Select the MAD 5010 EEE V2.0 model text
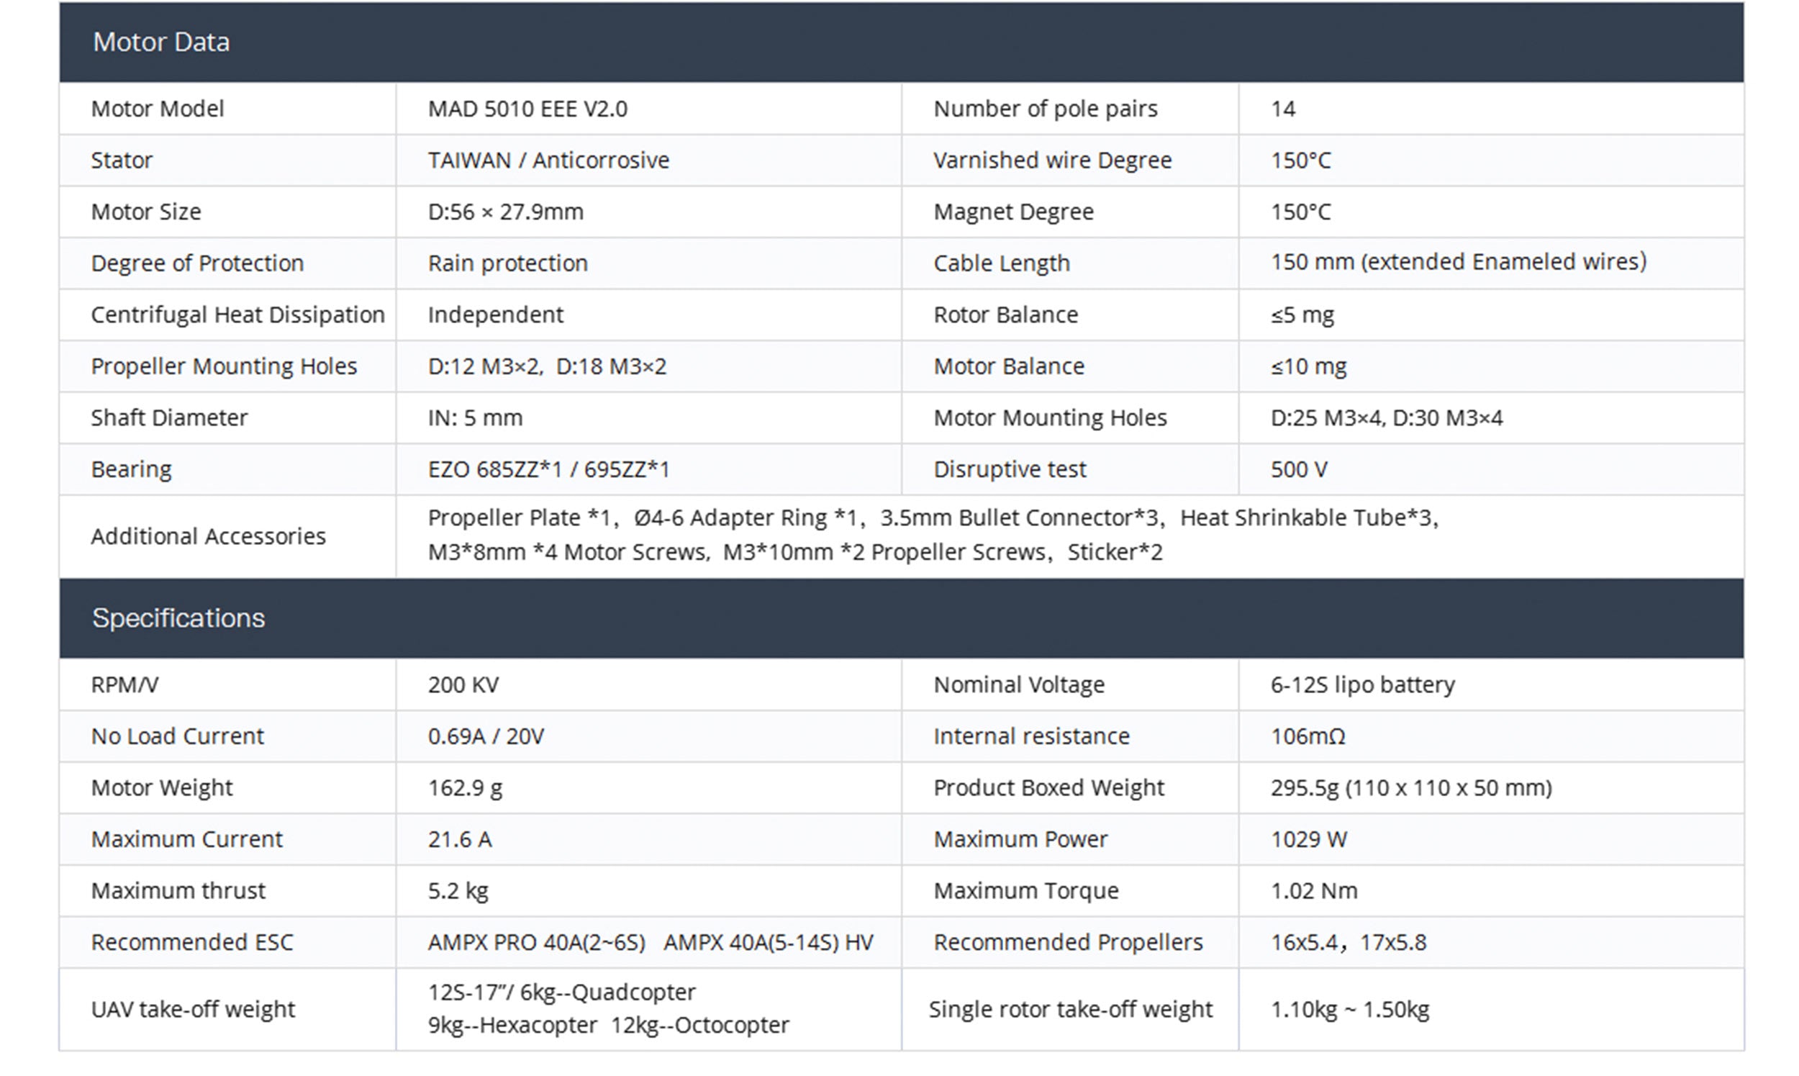The image size is (1799, 1076). click(x=527, y=109)
